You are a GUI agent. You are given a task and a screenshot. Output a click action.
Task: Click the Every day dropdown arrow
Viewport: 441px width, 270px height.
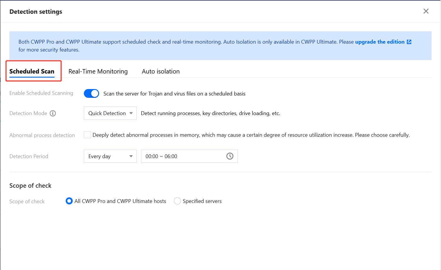131,156
